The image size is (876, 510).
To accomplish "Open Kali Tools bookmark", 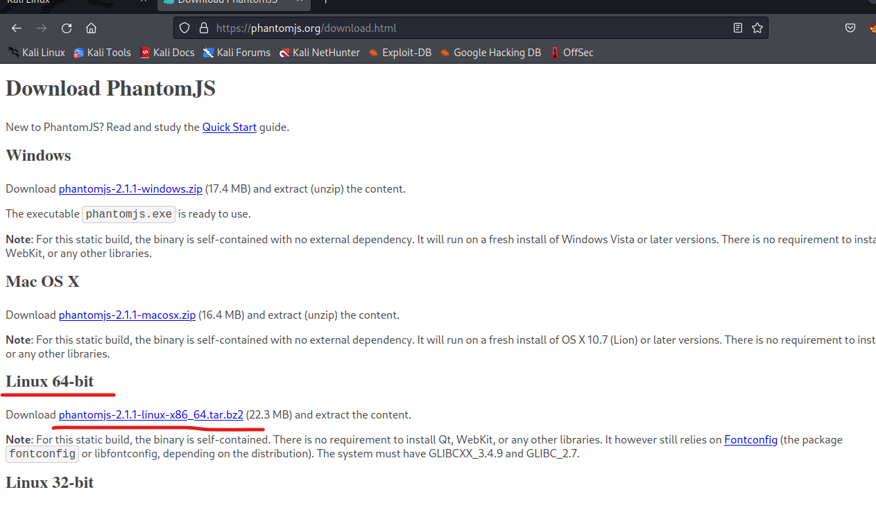I will (102, 53).
